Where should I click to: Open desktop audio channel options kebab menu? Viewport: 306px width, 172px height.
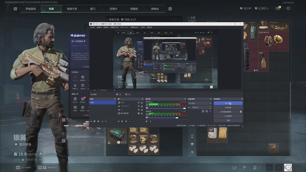click(147, 114)
